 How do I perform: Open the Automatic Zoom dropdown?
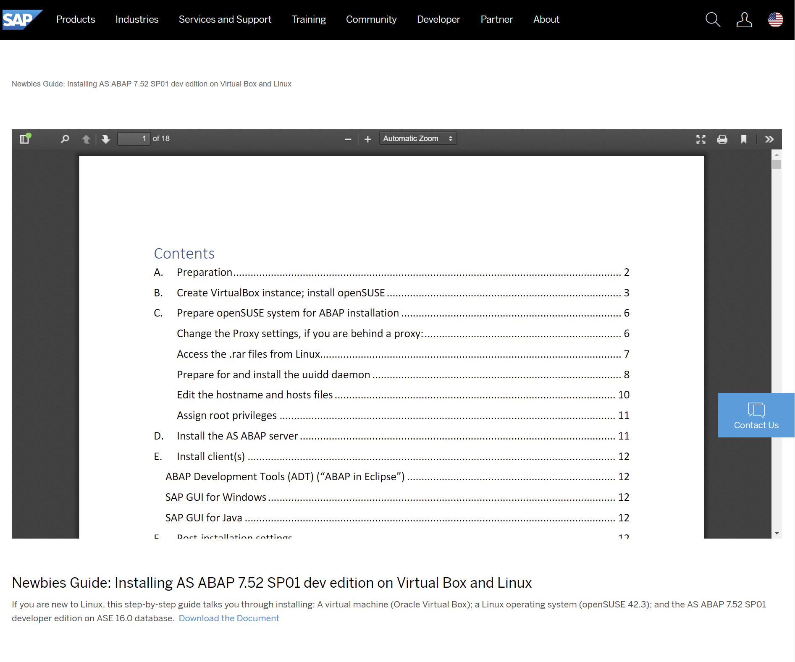pos(418,139)
